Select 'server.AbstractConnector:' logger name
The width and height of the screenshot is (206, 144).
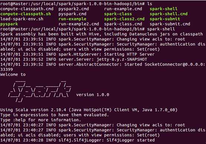click(90, 64)
